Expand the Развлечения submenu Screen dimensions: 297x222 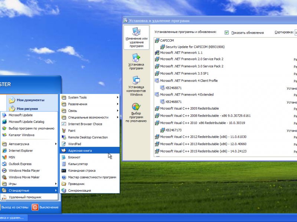[89, 104]
